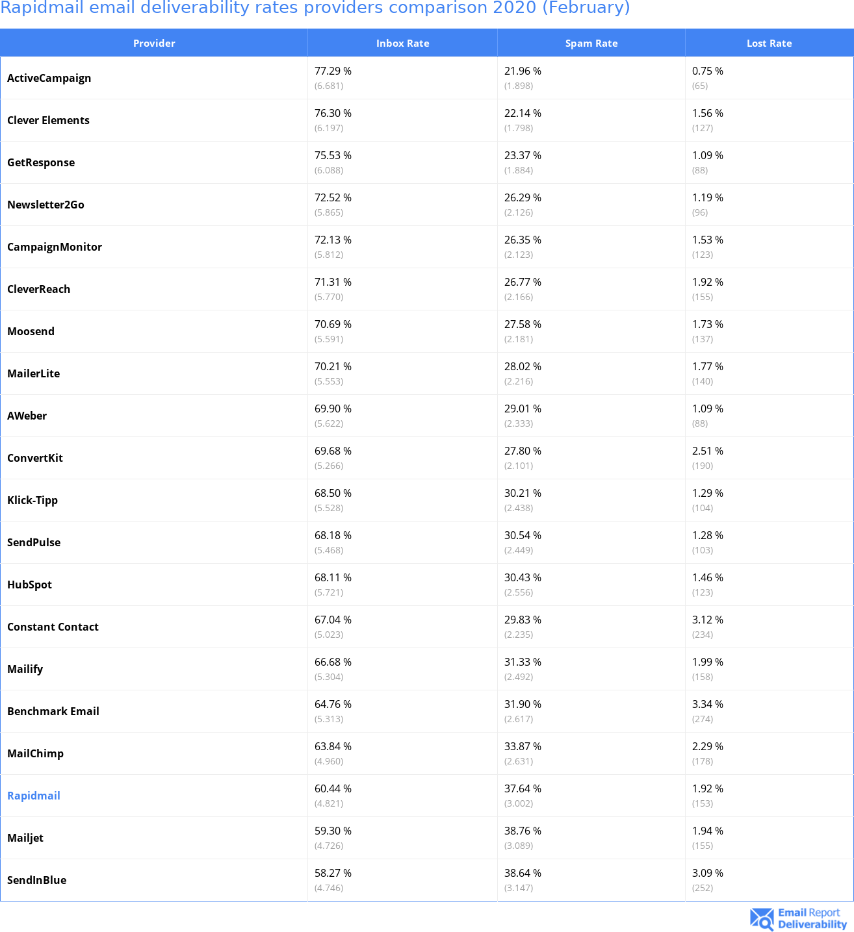
Task: Click the Inbox Rate column header
Action: click(x=402, y=44)
